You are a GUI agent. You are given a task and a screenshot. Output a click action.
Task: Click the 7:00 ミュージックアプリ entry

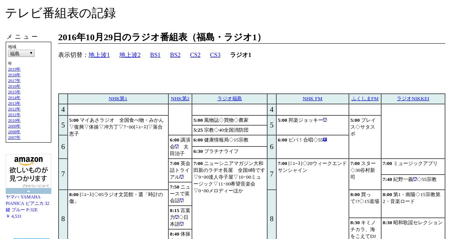413,167
